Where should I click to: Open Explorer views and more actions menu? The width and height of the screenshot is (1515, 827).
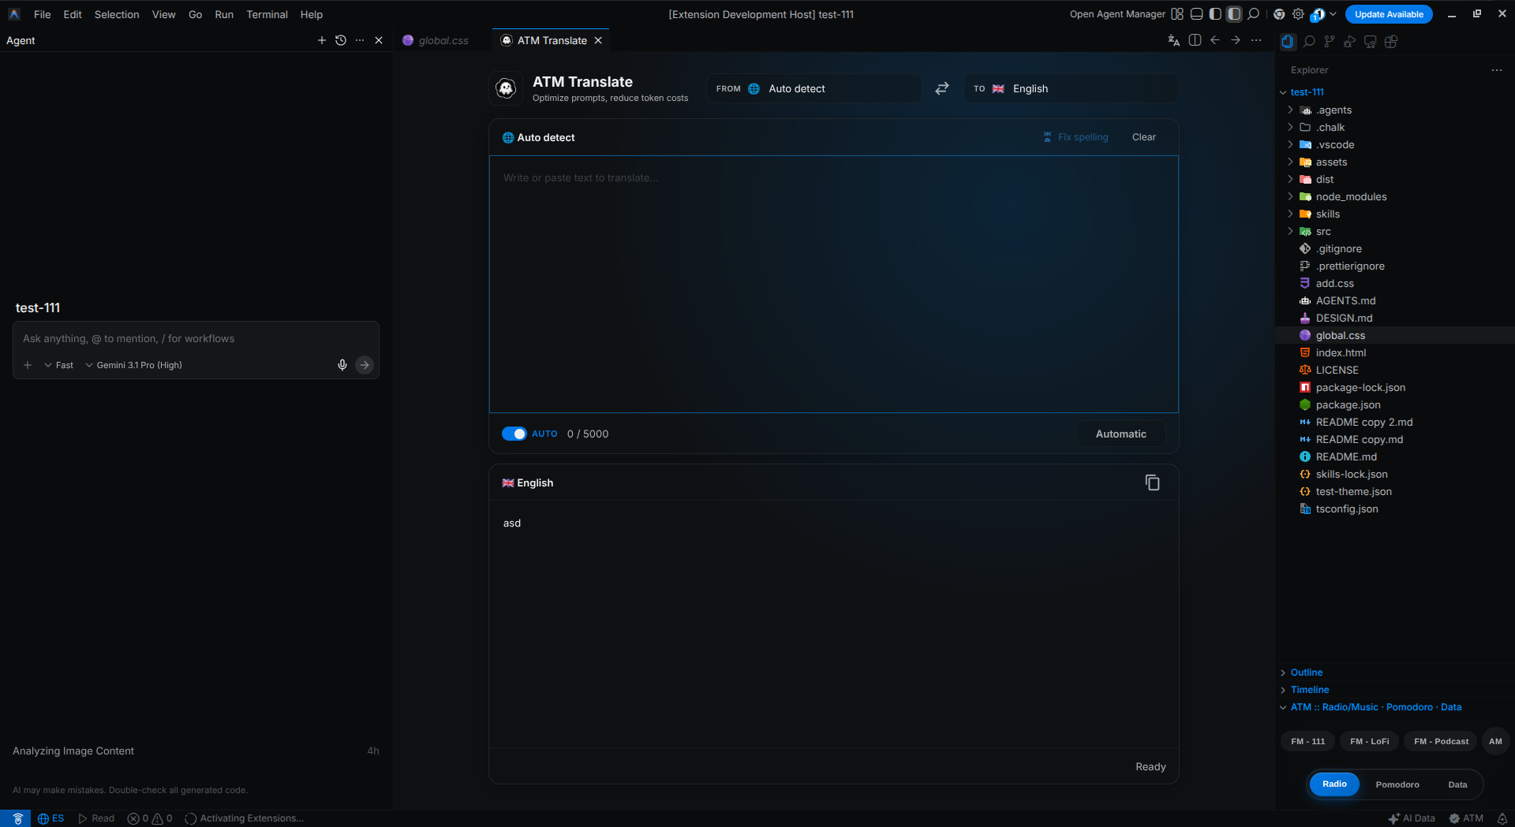1497,70
